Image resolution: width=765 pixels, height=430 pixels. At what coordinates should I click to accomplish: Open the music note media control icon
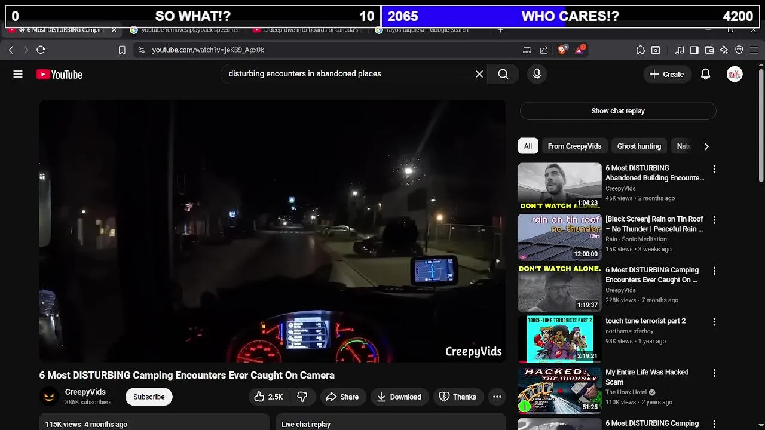pos(680,50)
